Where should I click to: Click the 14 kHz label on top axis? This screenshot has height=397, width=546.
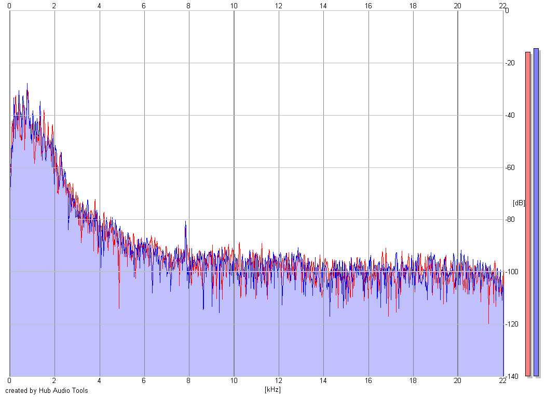click(x=323, y=6)
